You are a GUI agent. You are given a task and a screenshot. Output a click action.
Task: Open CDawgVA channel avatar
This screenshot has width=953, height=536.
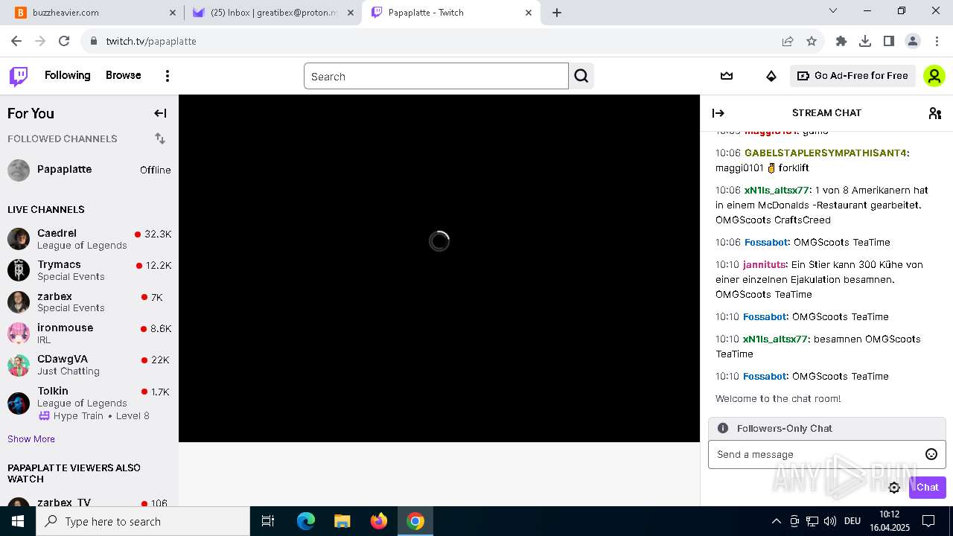click(19, 365)
